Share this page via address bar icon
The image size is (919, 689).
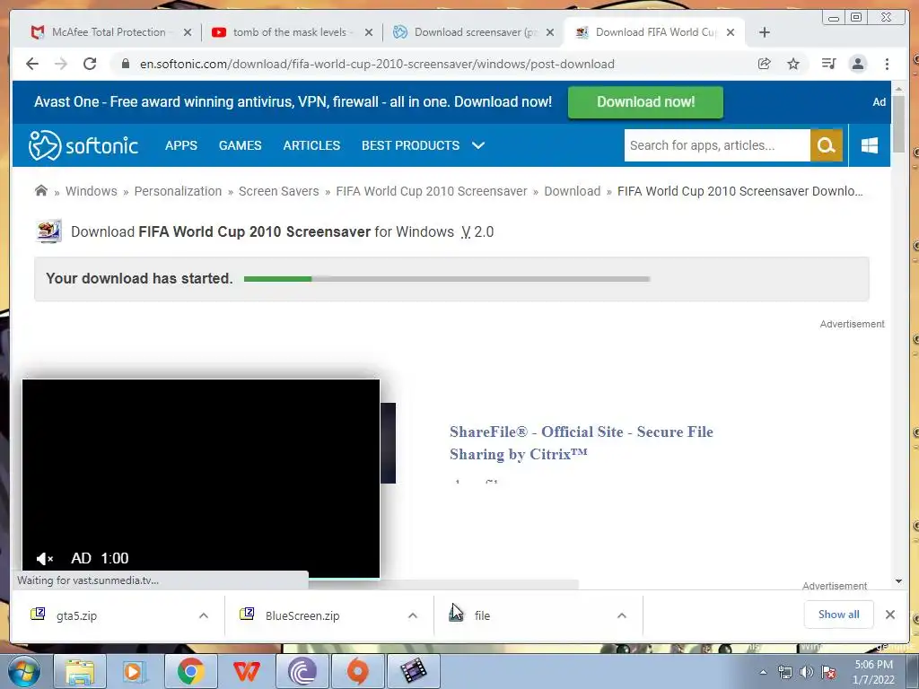tap(765, 64)
